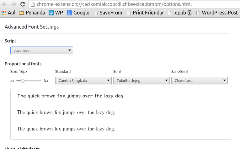
Task: Click the small Aa label left of slider
Action: 12,81
